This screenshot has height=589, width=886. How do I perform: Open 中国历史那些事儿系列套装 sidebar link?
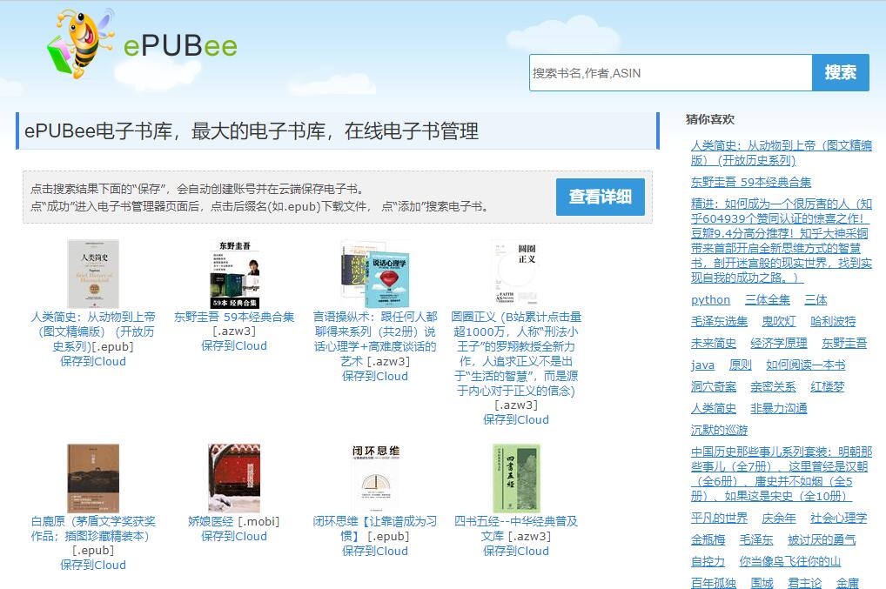click(782, 474)
